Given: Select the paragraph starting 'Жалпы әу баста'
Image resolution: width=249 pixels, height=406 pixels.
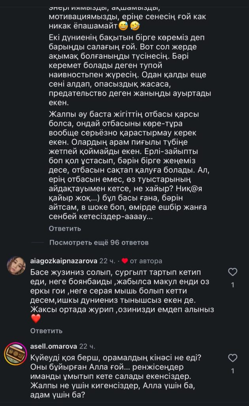Looking at the screenshot, I should (129, 165).
